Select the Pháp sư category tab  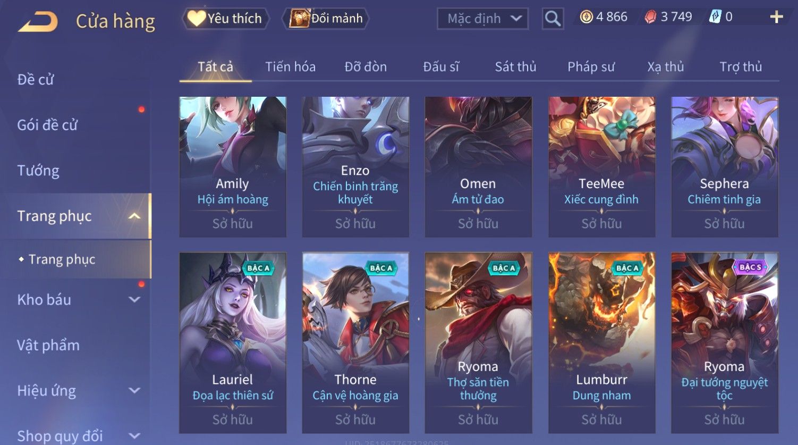(591, 66)
